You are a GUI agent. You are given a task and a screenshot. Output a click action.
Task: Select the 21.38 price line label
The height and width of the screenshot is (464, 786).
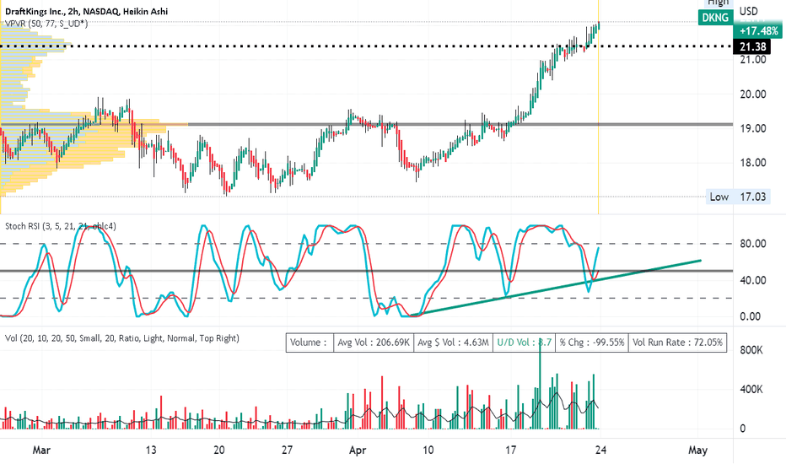pyautogui.click(x=752, y=46)
